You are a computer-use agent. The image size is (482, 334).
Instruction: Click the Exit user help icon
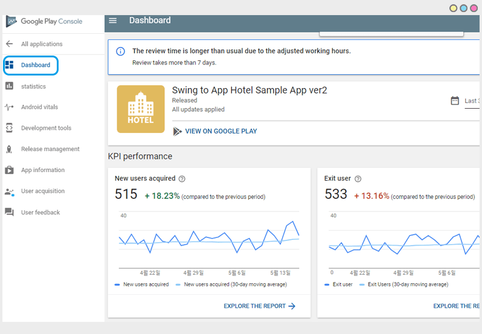click(358, 179)
